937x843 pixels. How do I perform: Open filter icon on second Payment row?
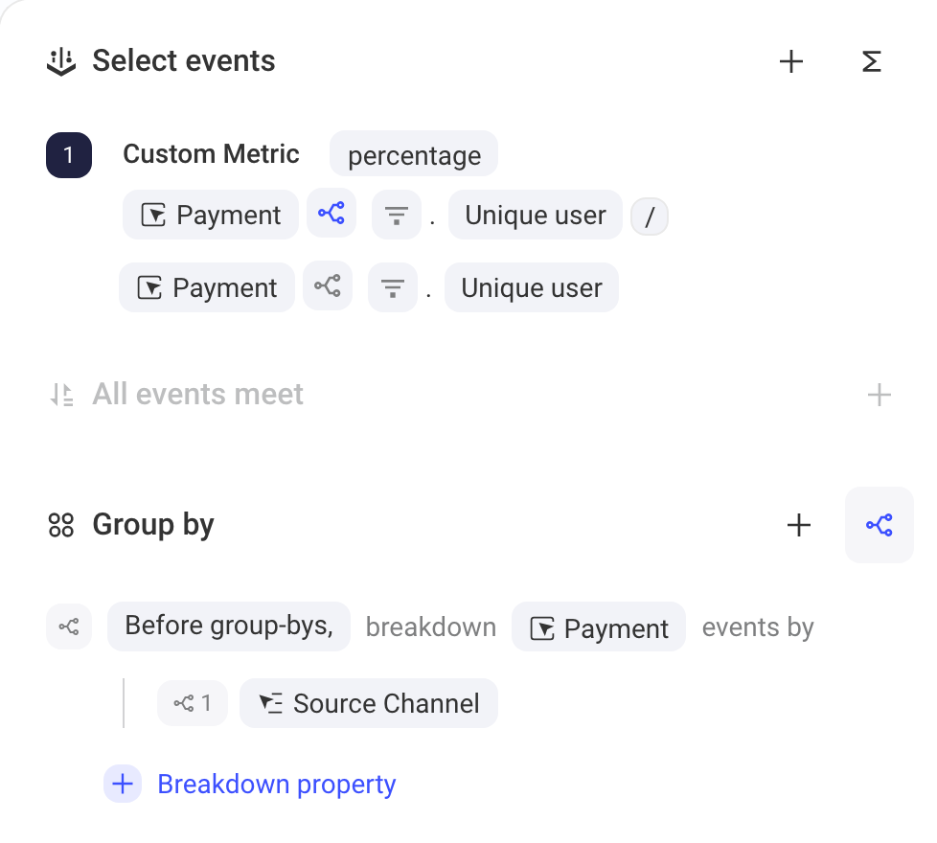pos(393,287)
